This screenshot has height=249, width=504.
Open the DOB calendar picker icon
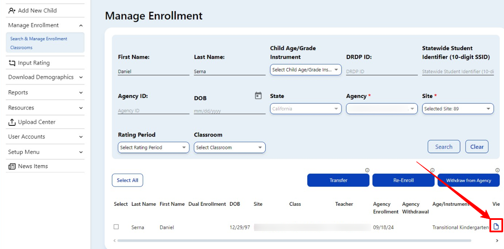tap(258, 96)
